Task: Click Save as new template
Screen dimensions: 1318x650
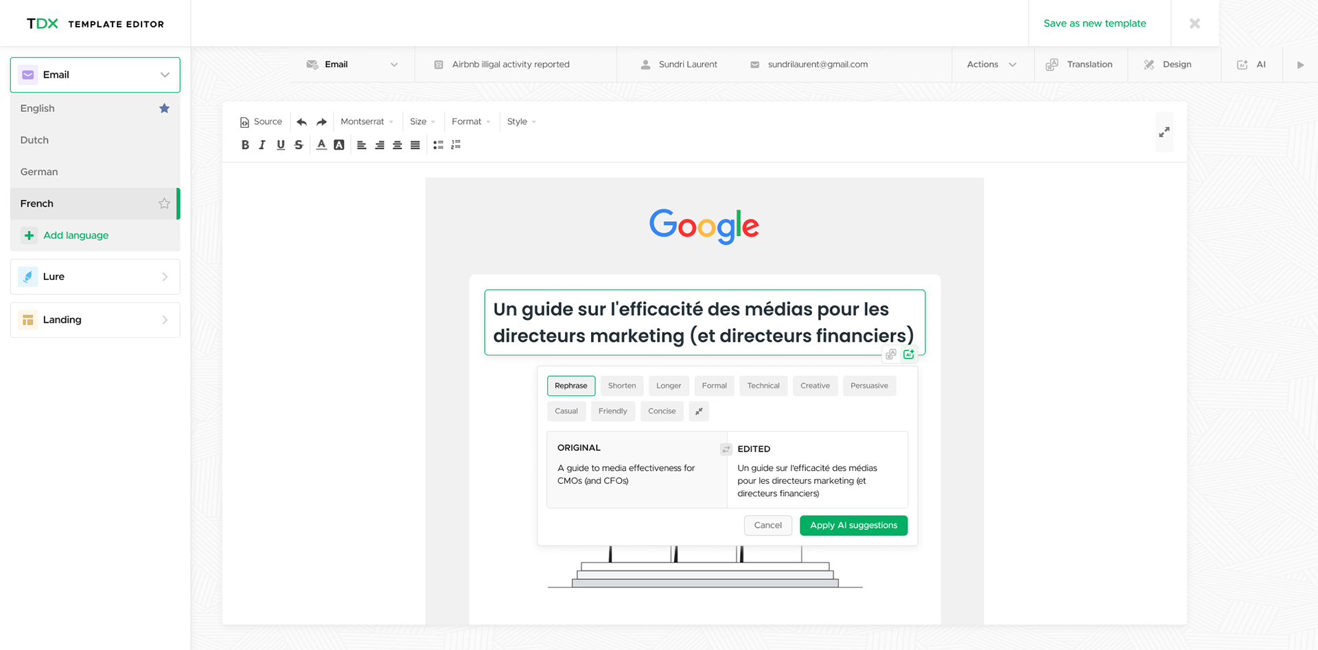Action: 1095,23
